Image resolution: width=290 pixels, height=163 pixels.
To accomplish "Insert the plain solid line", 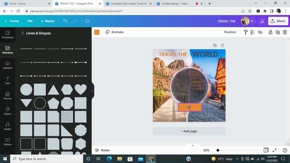I will pyautogui.click(x=26, y=49).
